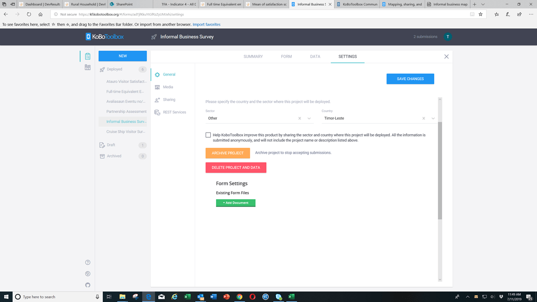537x302 pixels.
Task: Click the Deployed rocket icon
Action: (103, 69)
